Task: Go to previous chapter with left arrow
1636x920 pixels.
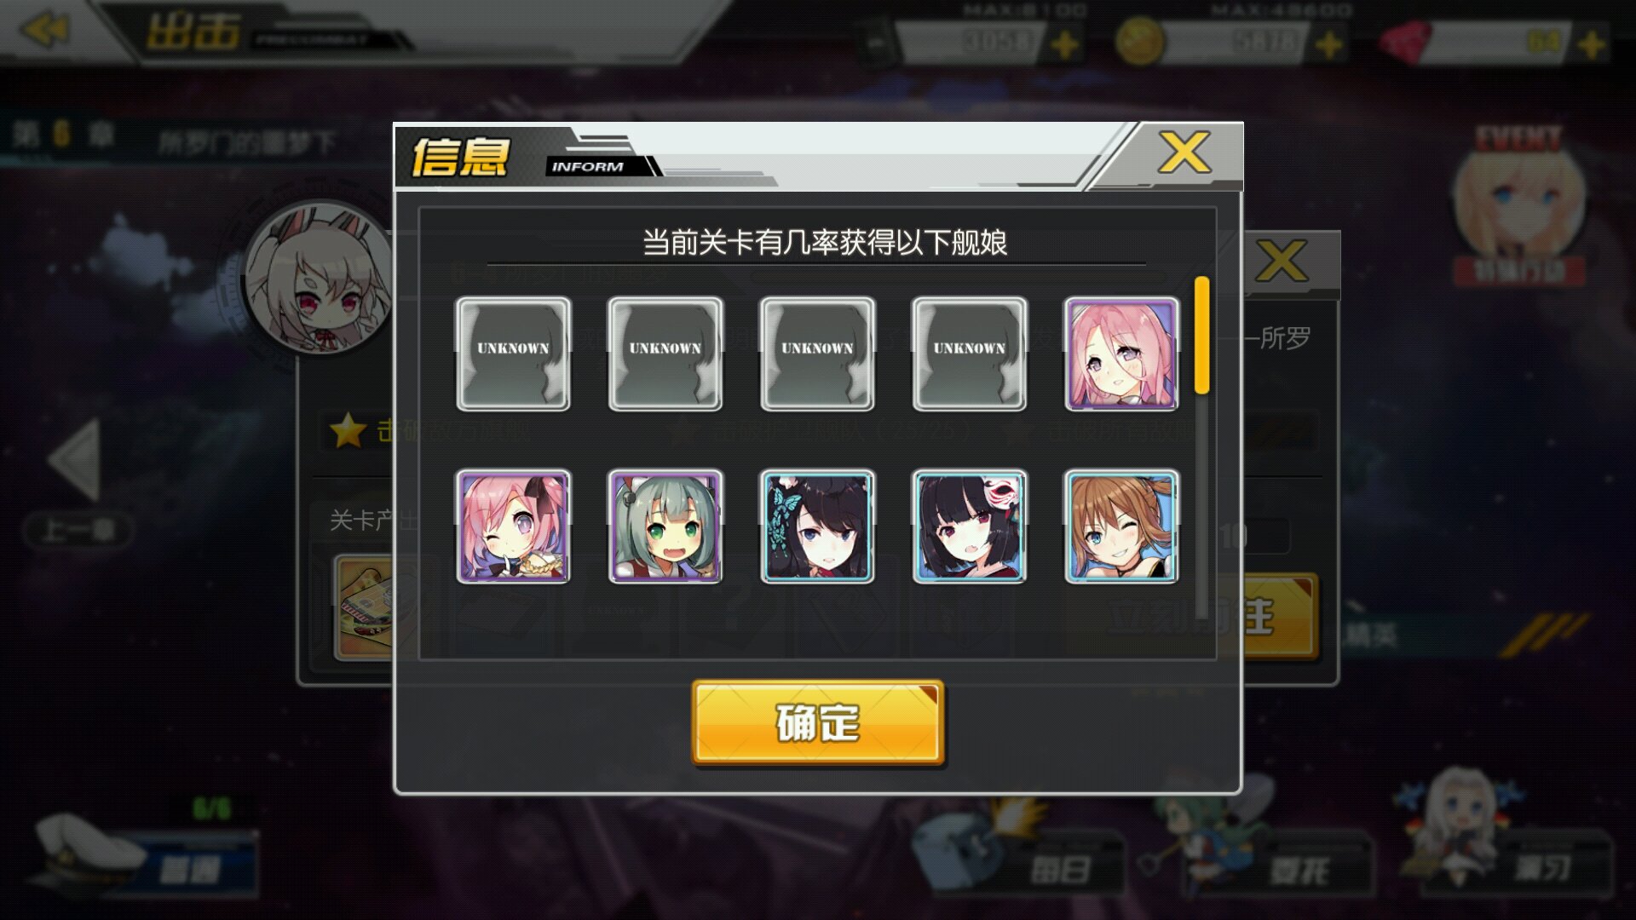Action: pyautogui.click(x=75, y=460)
